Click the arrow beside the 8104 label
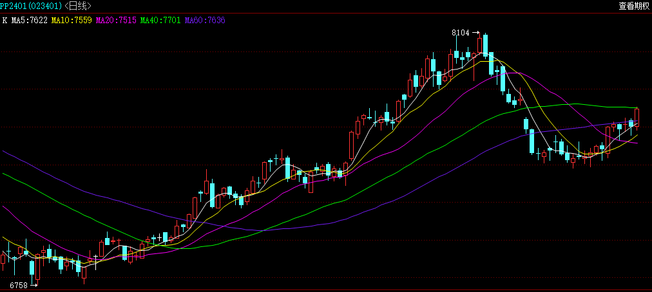This screenshot has width=652, height=292. click(x=475, y=32)
